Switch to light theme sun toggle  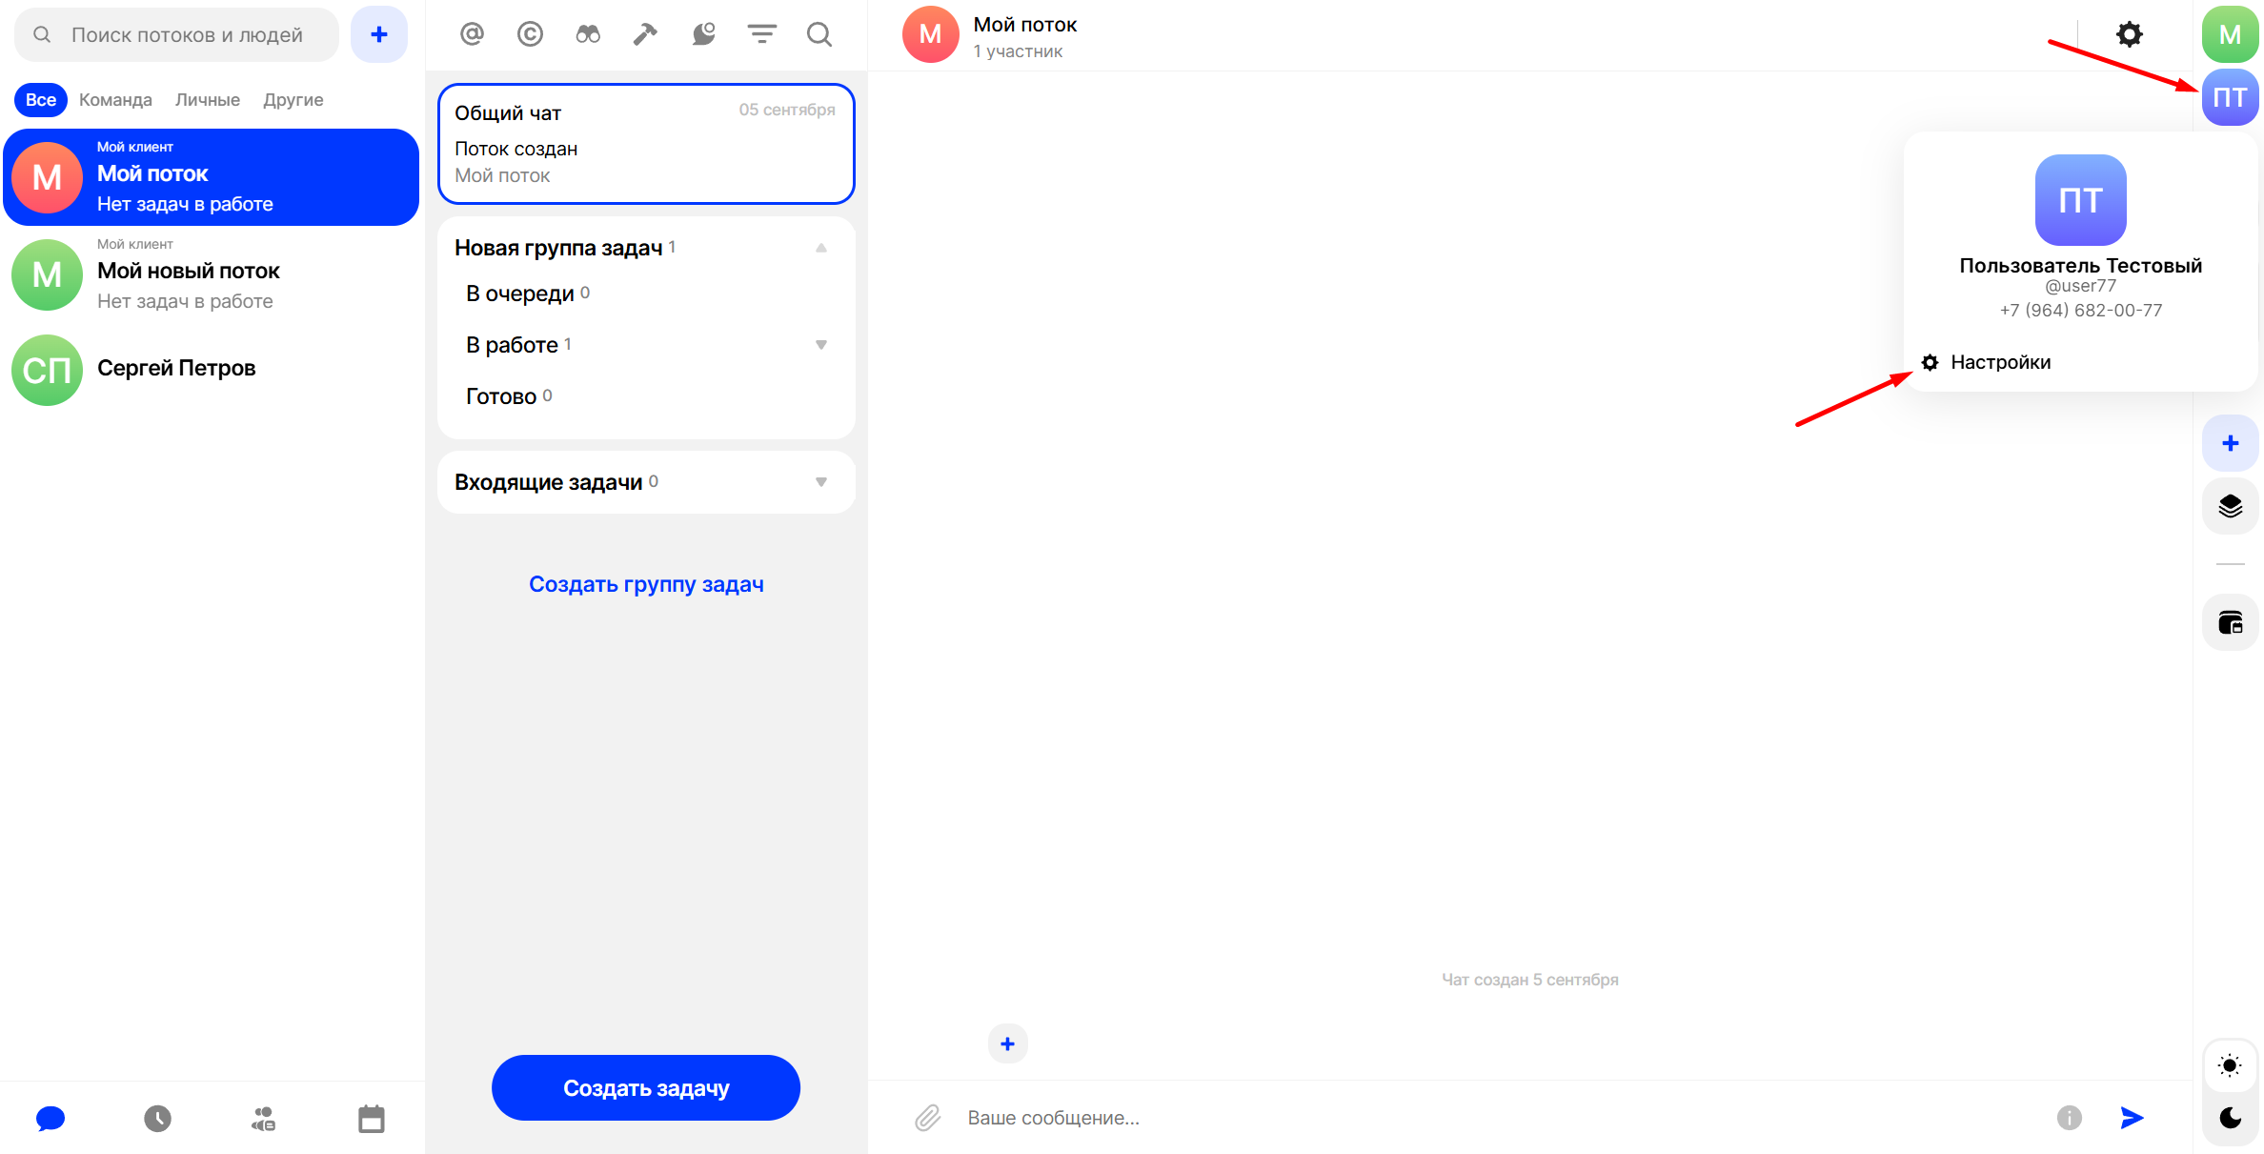(2230, 1065)
